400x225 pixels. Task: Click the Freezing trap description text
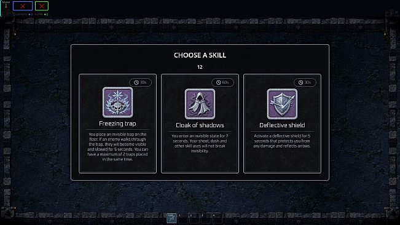[117, 147]
